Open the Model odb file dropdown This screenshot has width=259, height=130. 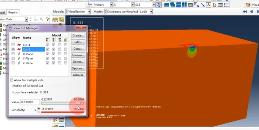pos(151,12)
